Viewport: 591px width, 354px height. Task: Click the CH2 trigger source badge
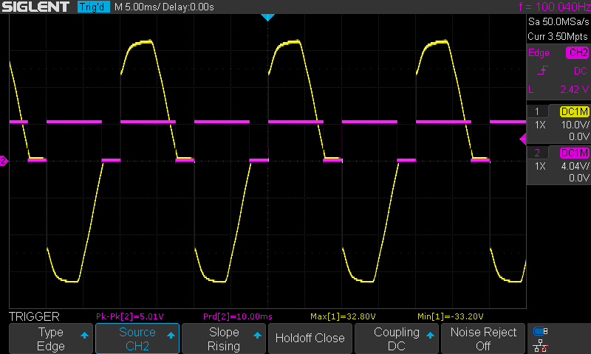[578, 52]
